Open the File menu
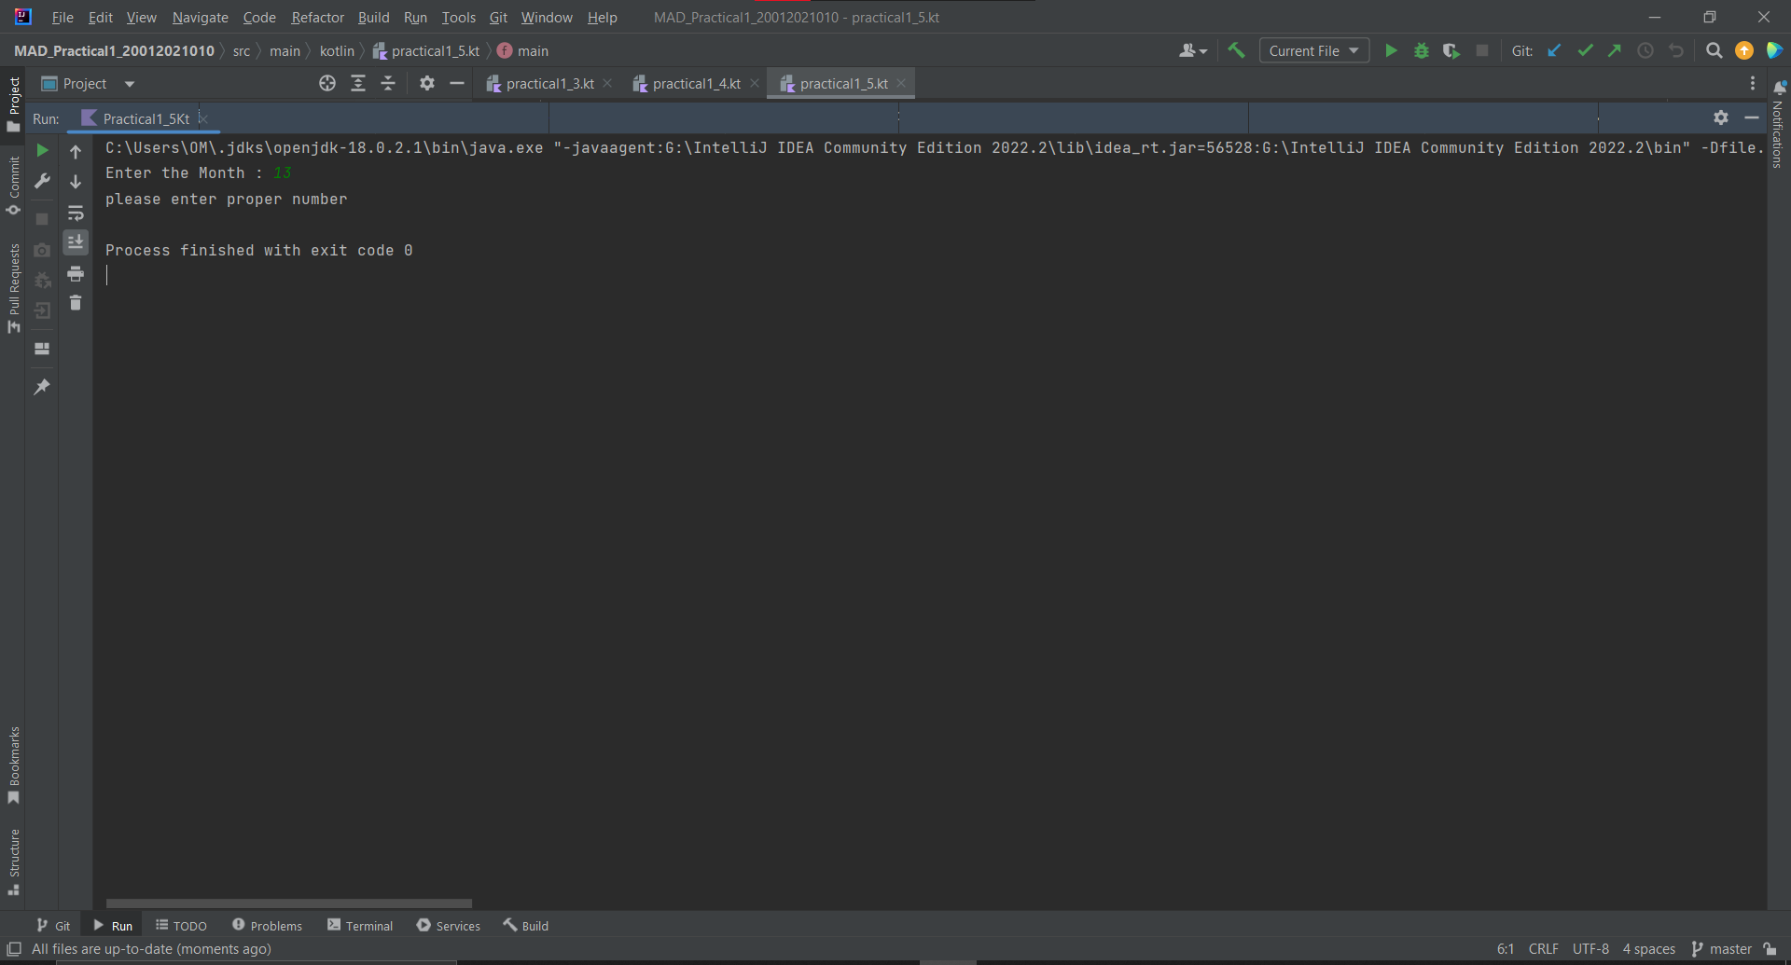The height and width of the screenshot is (965, 1791). click(62, 17)
